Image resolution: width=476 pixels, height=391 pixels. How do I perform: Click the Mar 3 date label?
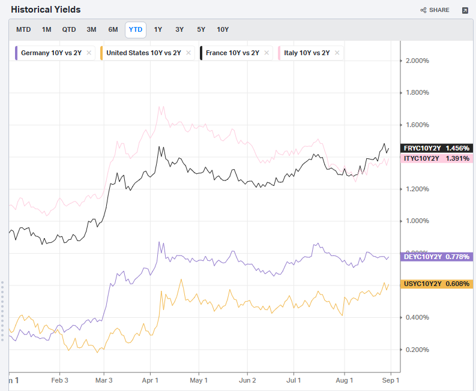pyautogui.click(x=104, y=380)
